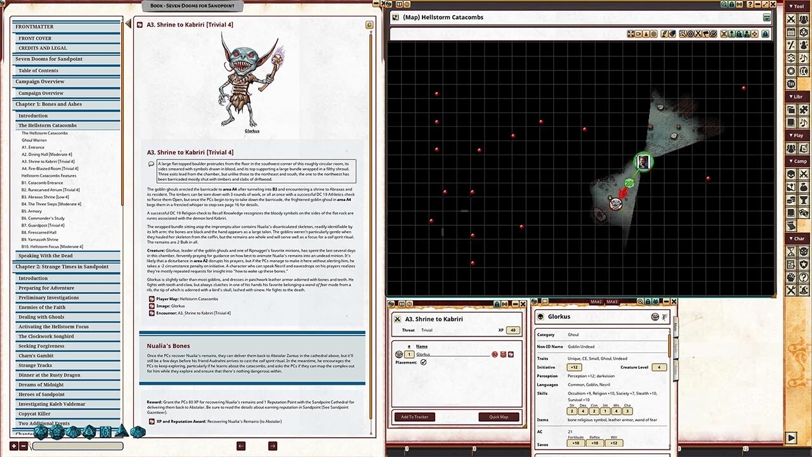The height and width of the screenshot is (457, 812).
Task: Collapse the Tool section in the right sidebar
Action: [x=797, y=6]
